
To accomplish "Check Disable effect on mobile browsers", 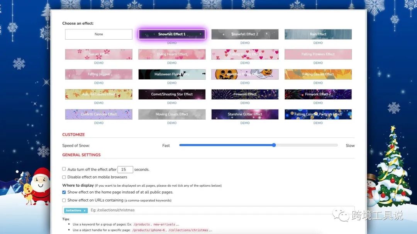I will click(x=64, y=177).
